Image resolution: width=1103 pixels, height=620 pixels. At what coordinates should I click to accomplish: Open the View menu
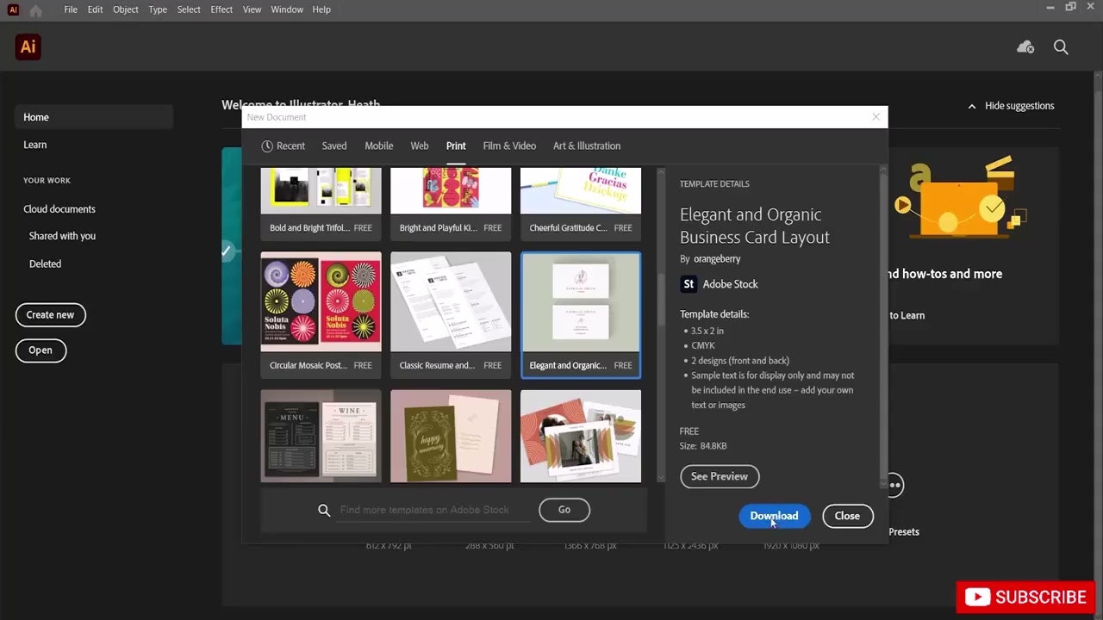pyautogui.click(x=252, y=9)
